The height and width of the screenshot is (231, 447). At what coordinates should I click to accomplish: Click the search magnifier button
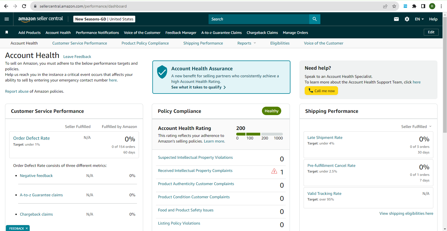(315, 19)
